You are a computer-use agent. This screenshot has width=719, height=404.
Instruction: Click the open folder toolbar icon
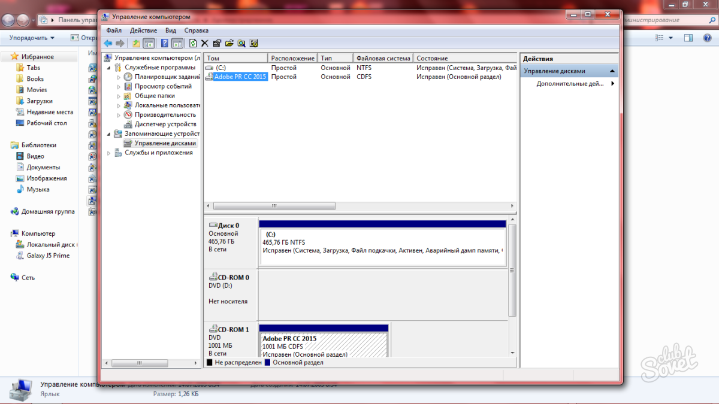click(x=229, y=43)
